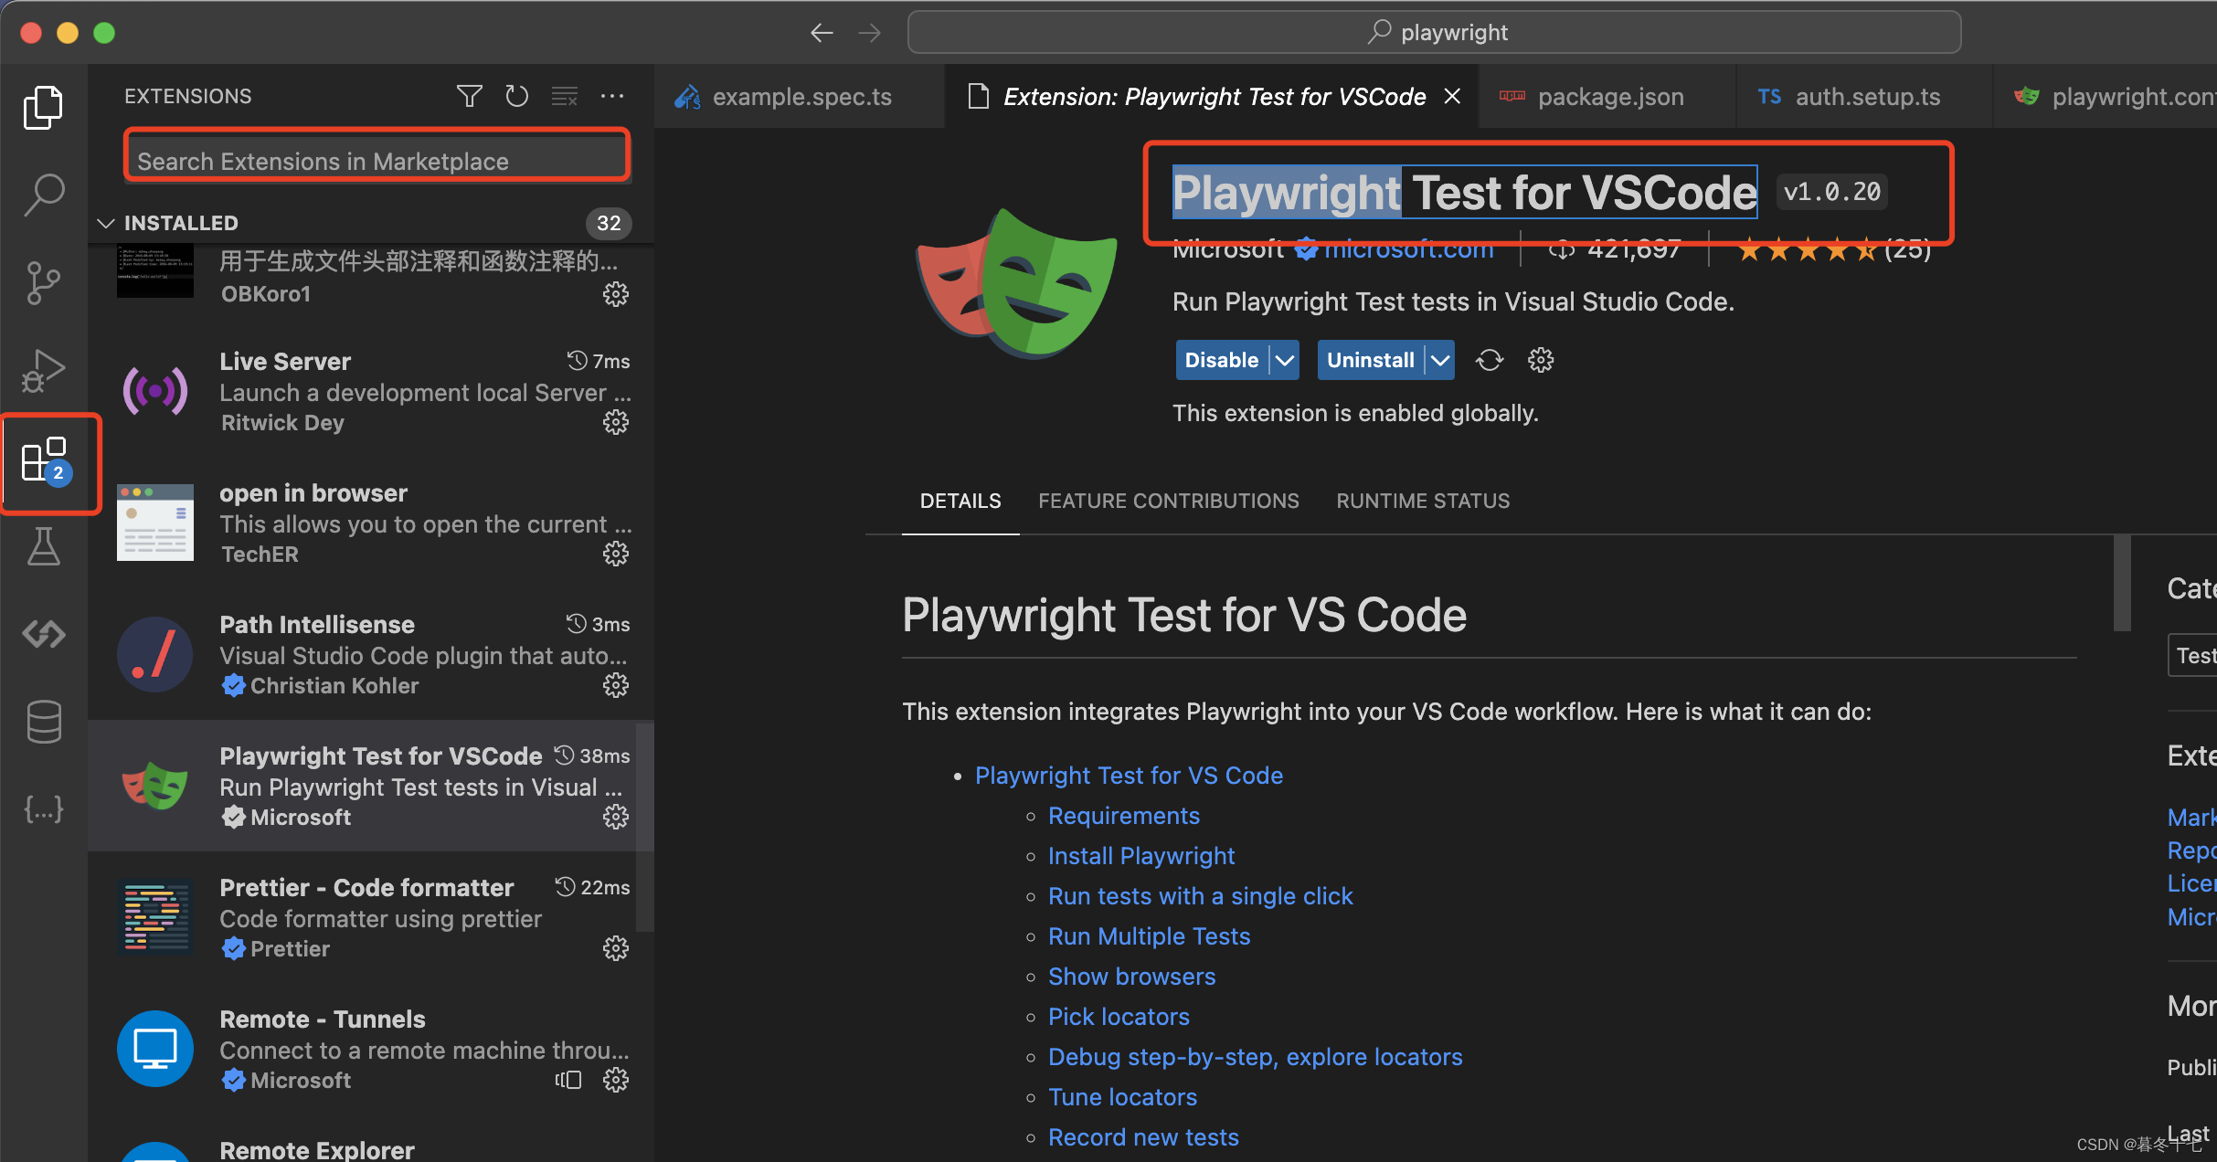
Task: Click the Search Extensions in Marketplace field
Action: (376, 161)
